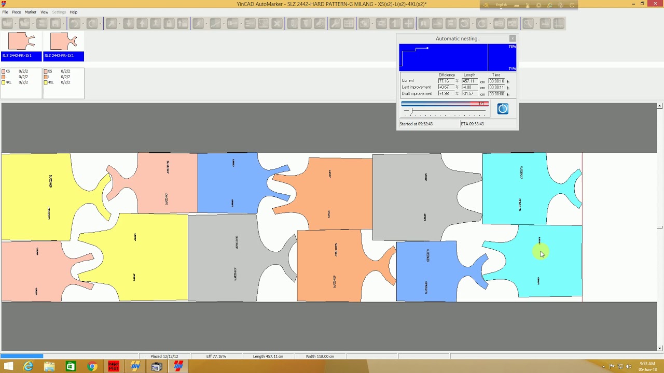Click the grid table toolbar icon
Image resolution: width=664 pixels, height=373 pixels.
click(x=349, y=23)
